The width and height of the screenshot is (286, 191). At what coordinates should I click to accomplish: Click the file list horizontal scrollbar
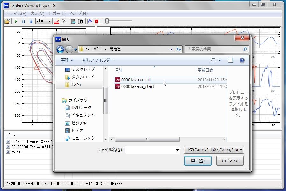pos(147,139)
